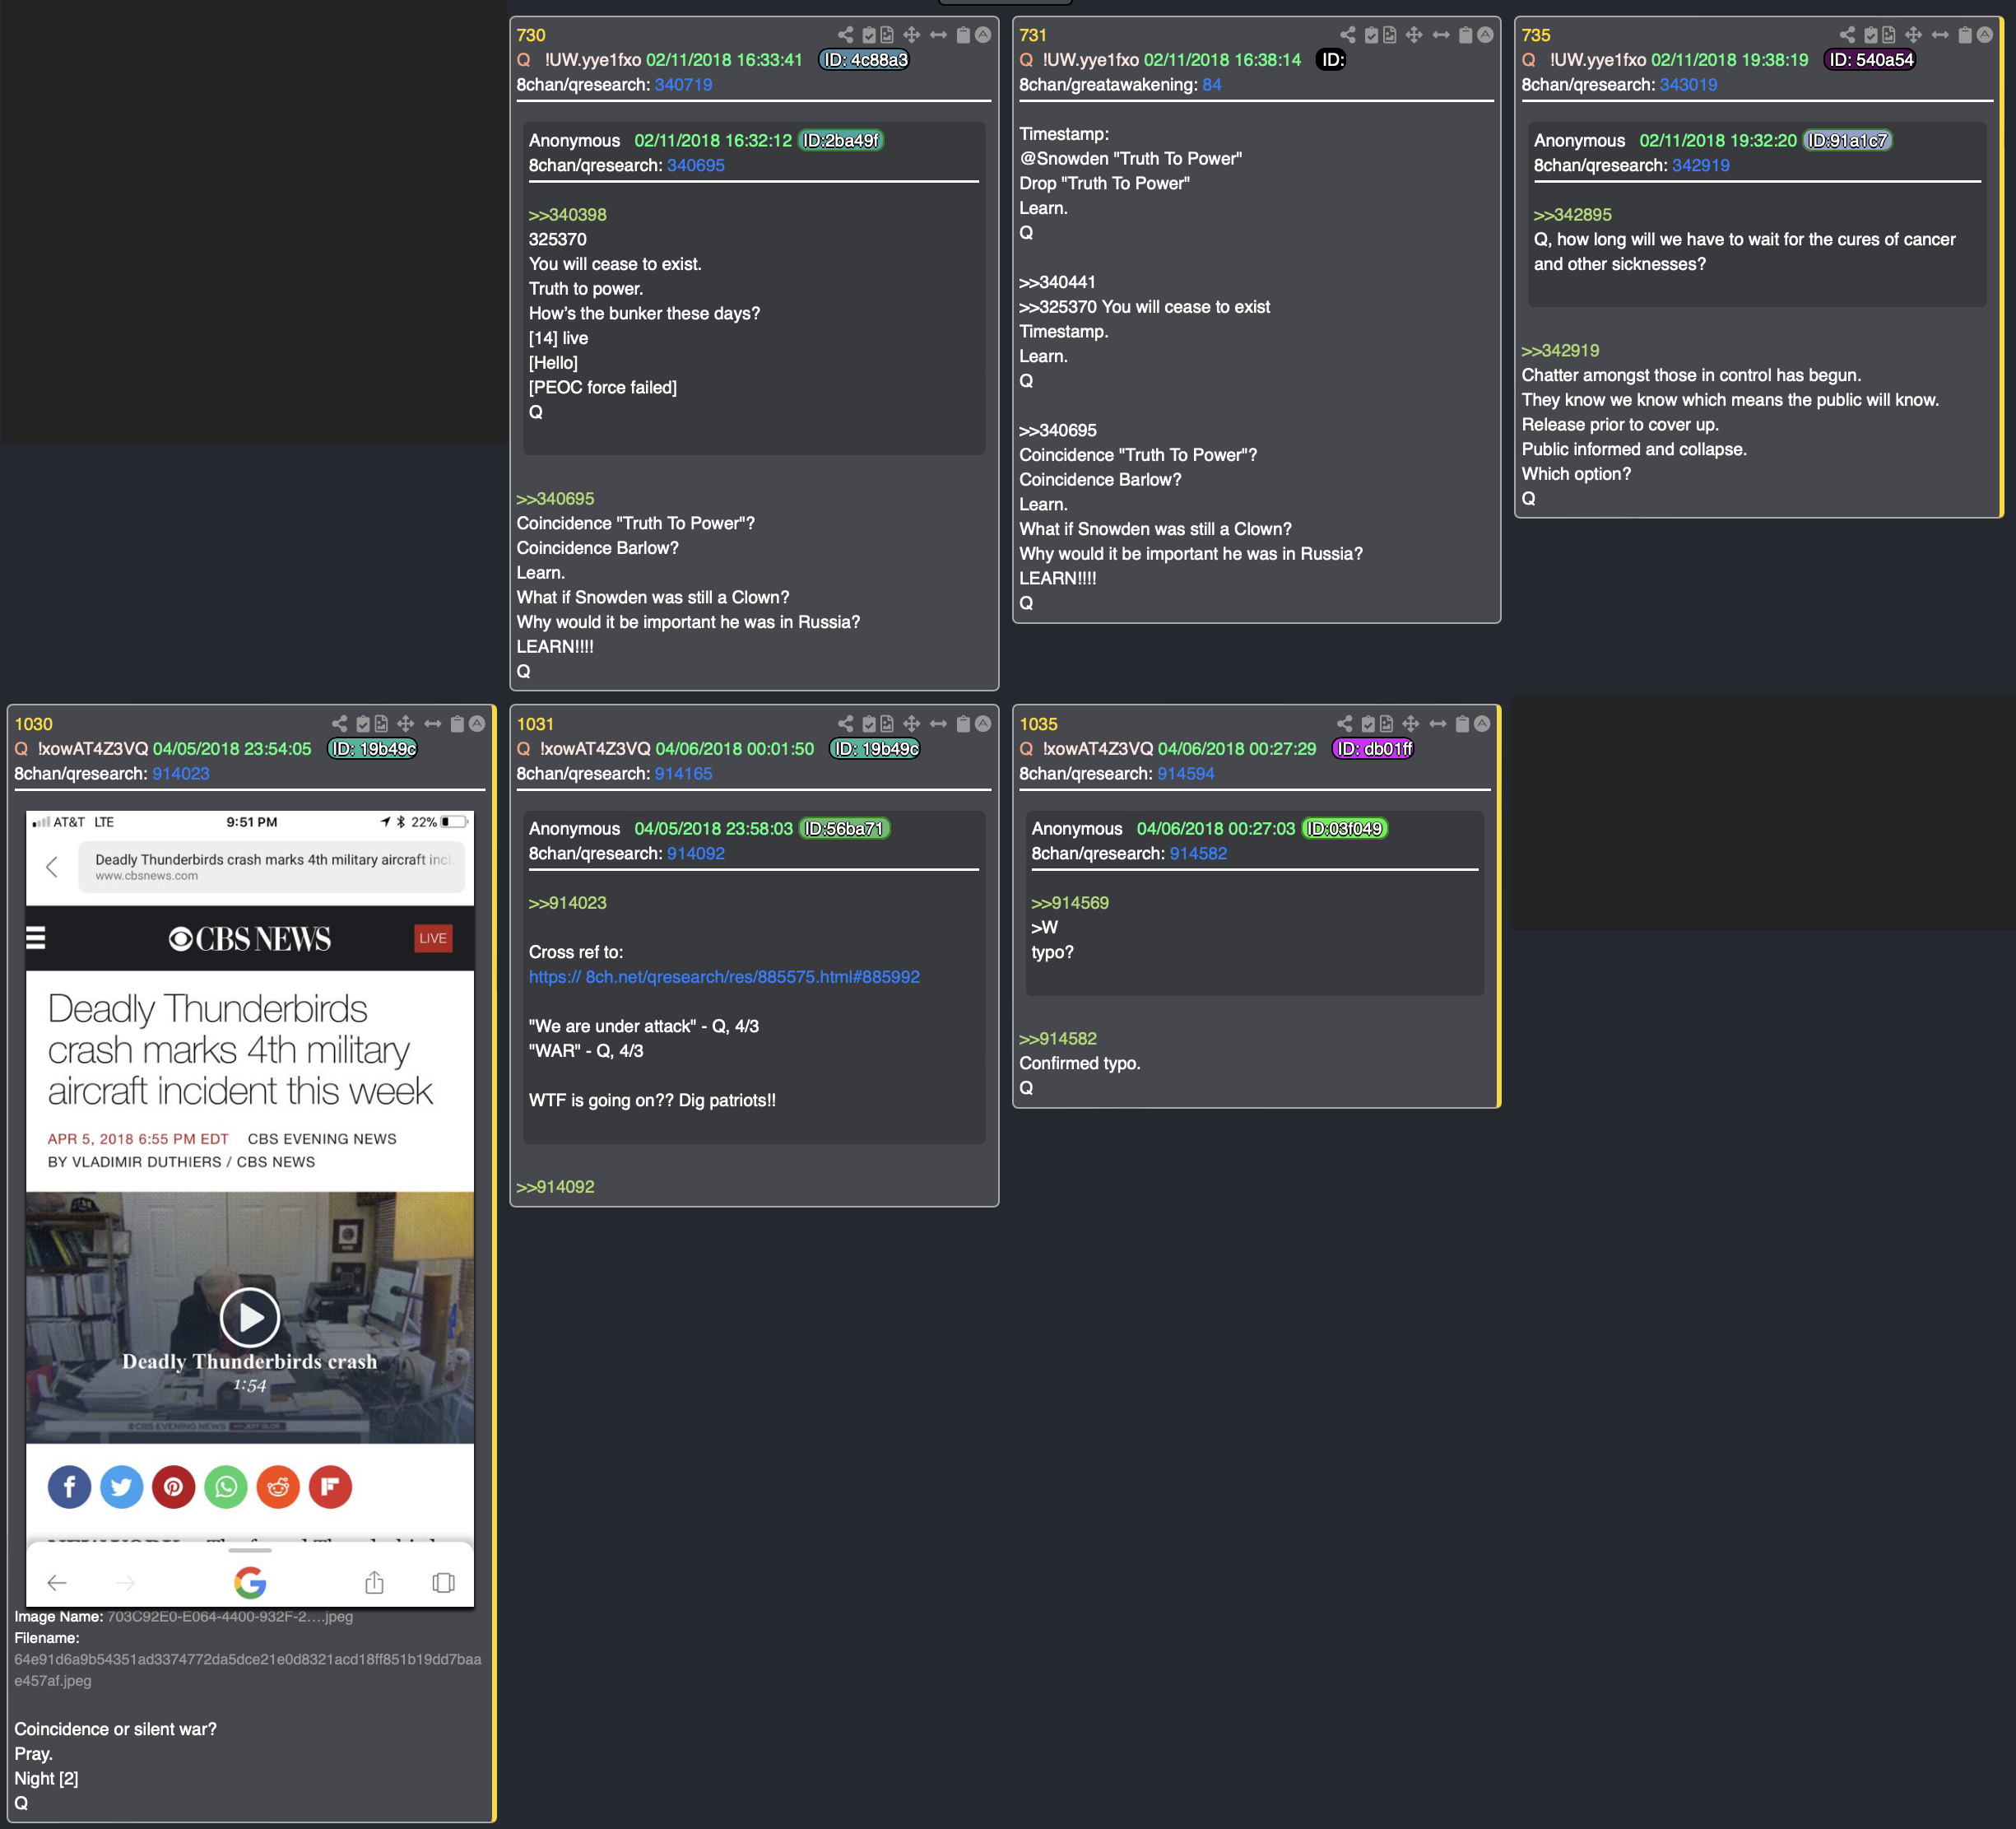Screen dimensions: 2016x1829
Task: Collapse post 735 with the circle chevron
Action: (x=1984, y=35)
